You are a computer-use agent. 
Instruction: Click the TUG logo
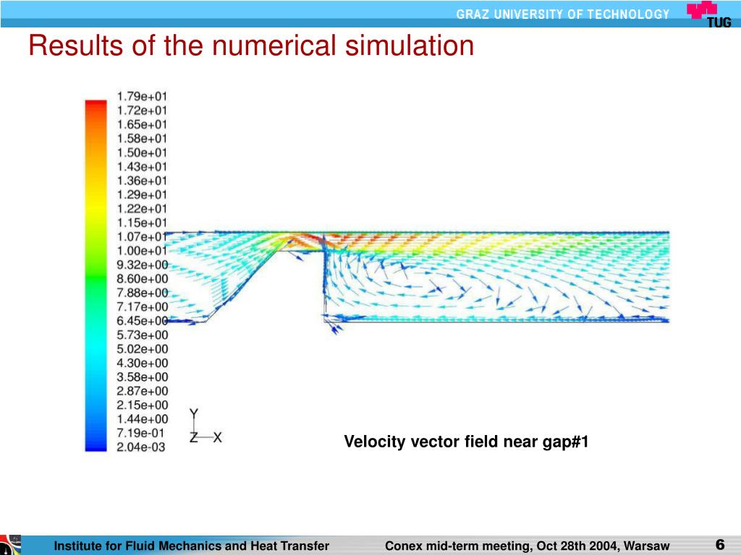pos(709,14)
